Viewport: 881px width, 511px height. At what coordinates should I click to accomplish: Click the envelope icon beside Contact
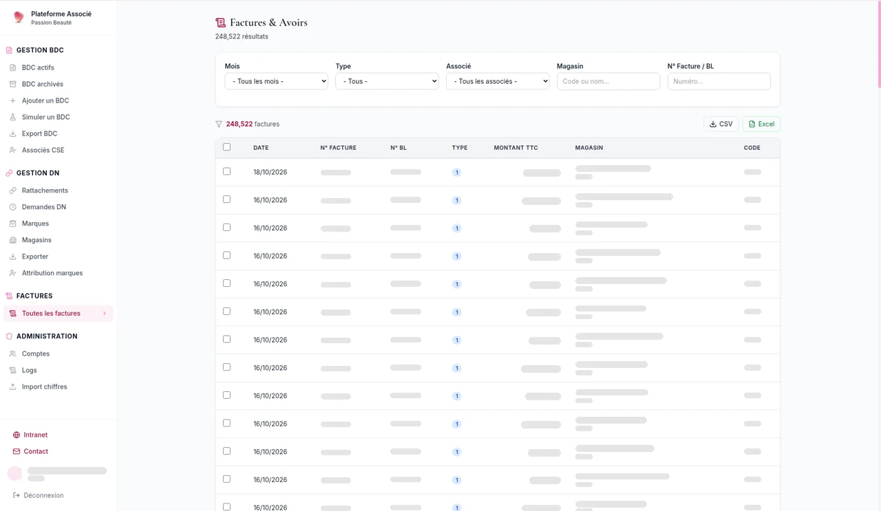17,451
